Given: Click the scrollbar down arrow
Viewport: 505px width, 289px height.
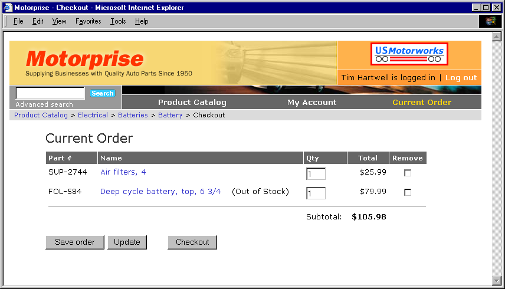Looking at the screenshot, I should 496,281.
